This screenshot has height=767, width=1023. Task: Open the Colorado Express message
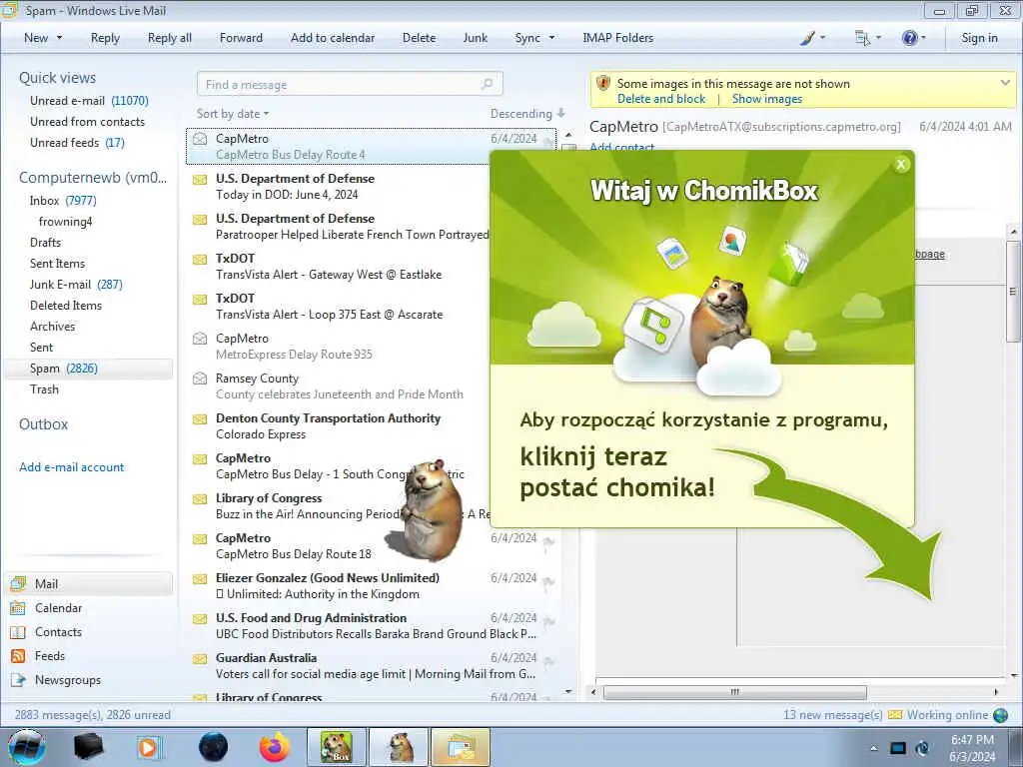[261, 434]
